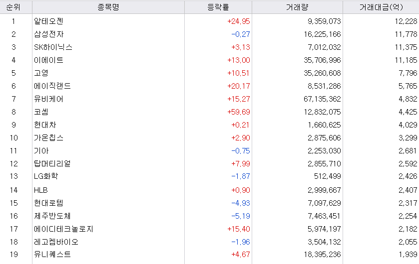Select stock 가온칩스
Viewport: 419px width, 264px height.
click(48, 138)
